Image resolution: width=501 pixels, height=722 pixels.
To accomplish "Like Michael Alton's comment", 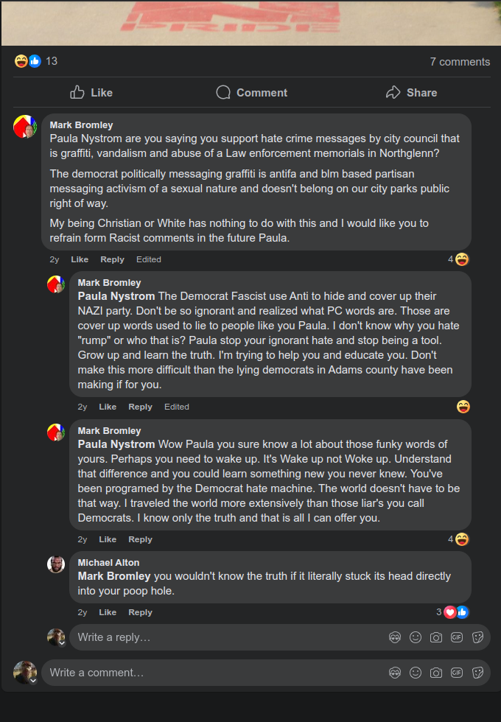I will coord(108,612).
